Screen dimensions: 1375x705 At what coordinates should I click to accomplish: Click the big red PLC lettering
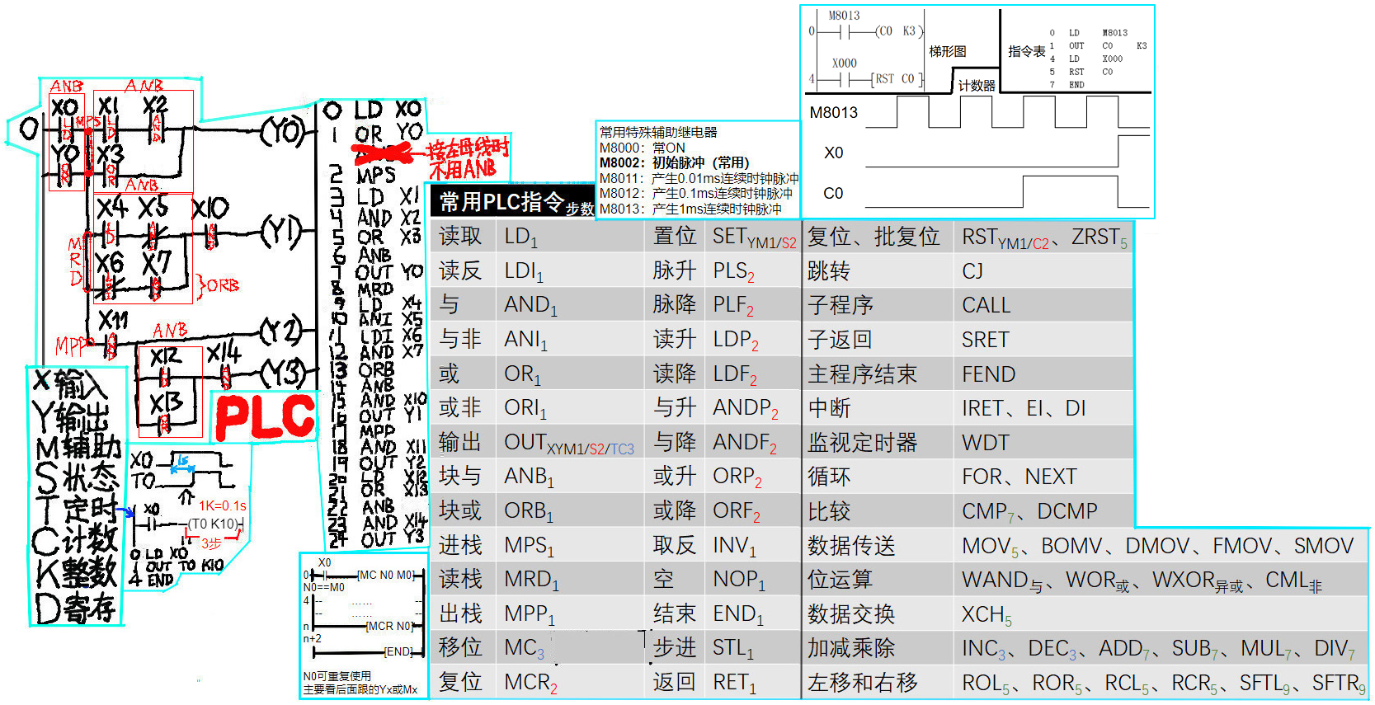pos(266,418)
